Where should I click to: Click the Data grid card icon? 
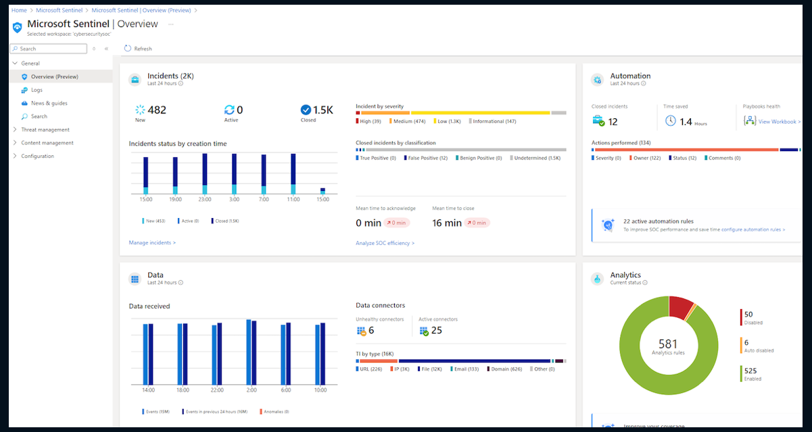[x=135, y=279]
